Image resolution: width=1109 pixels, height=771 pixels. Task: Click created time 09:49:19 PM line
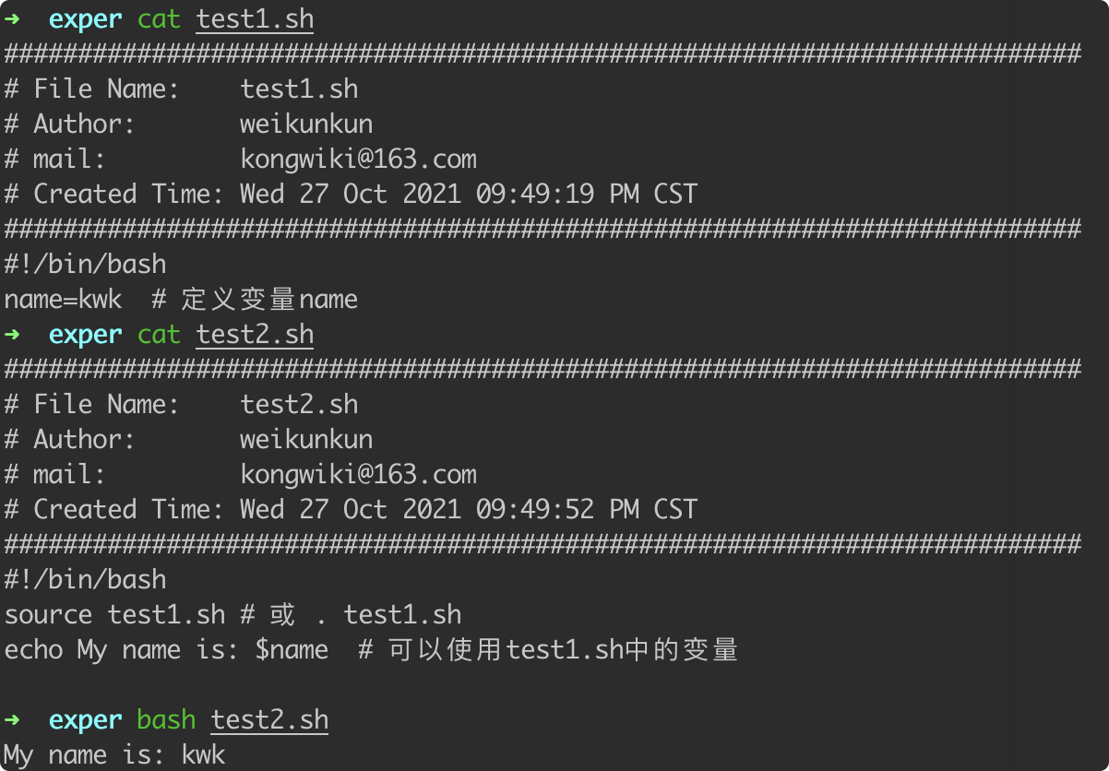(351, 195)
